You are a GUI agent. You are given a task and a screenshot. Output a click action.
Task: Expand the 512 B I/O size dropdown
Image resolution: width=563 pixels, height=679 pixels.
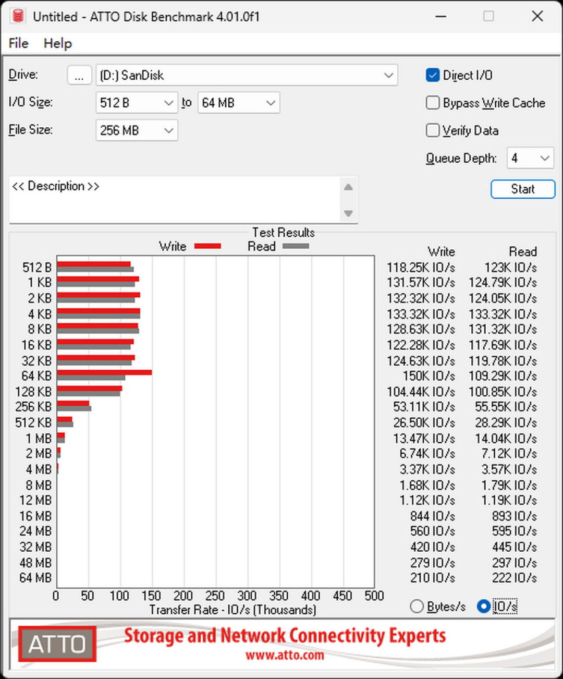[x=137, y=103]
